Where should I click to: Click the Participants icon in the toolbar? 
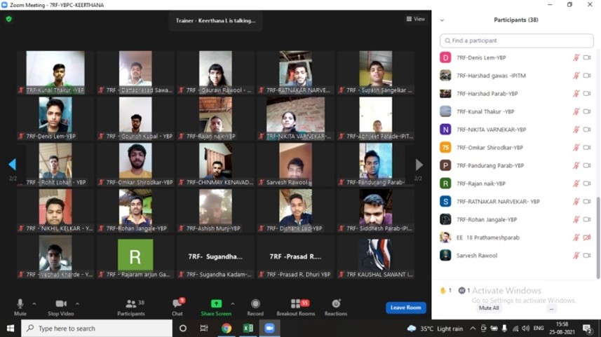click(x=130, y=305)
